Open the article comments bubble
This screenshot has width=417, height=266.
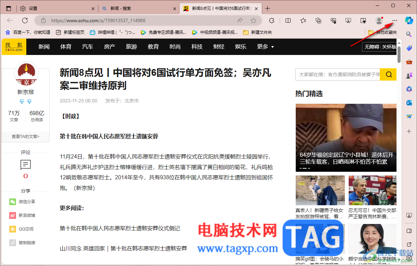pyautogui.click(x=26, y=165)
